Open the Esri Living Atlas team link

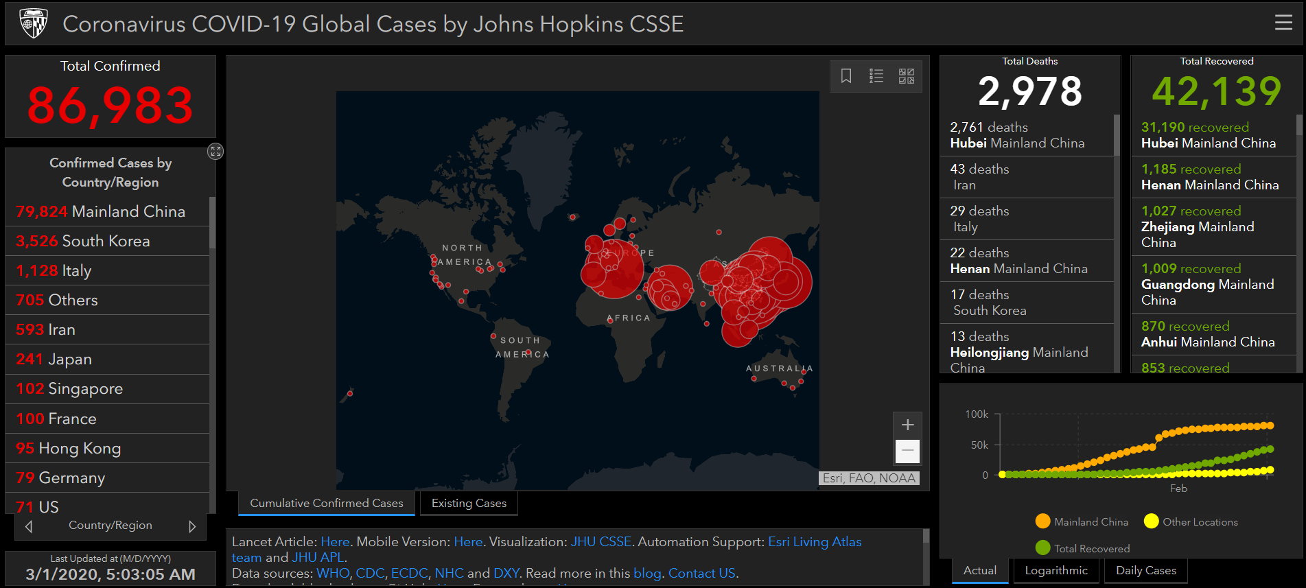tap(815, 541)
